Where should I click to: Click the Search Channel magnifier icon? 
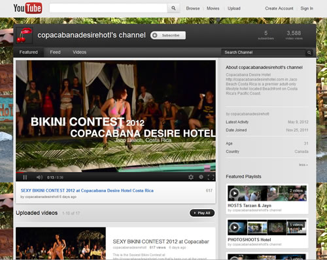click(x=309, y=53)
